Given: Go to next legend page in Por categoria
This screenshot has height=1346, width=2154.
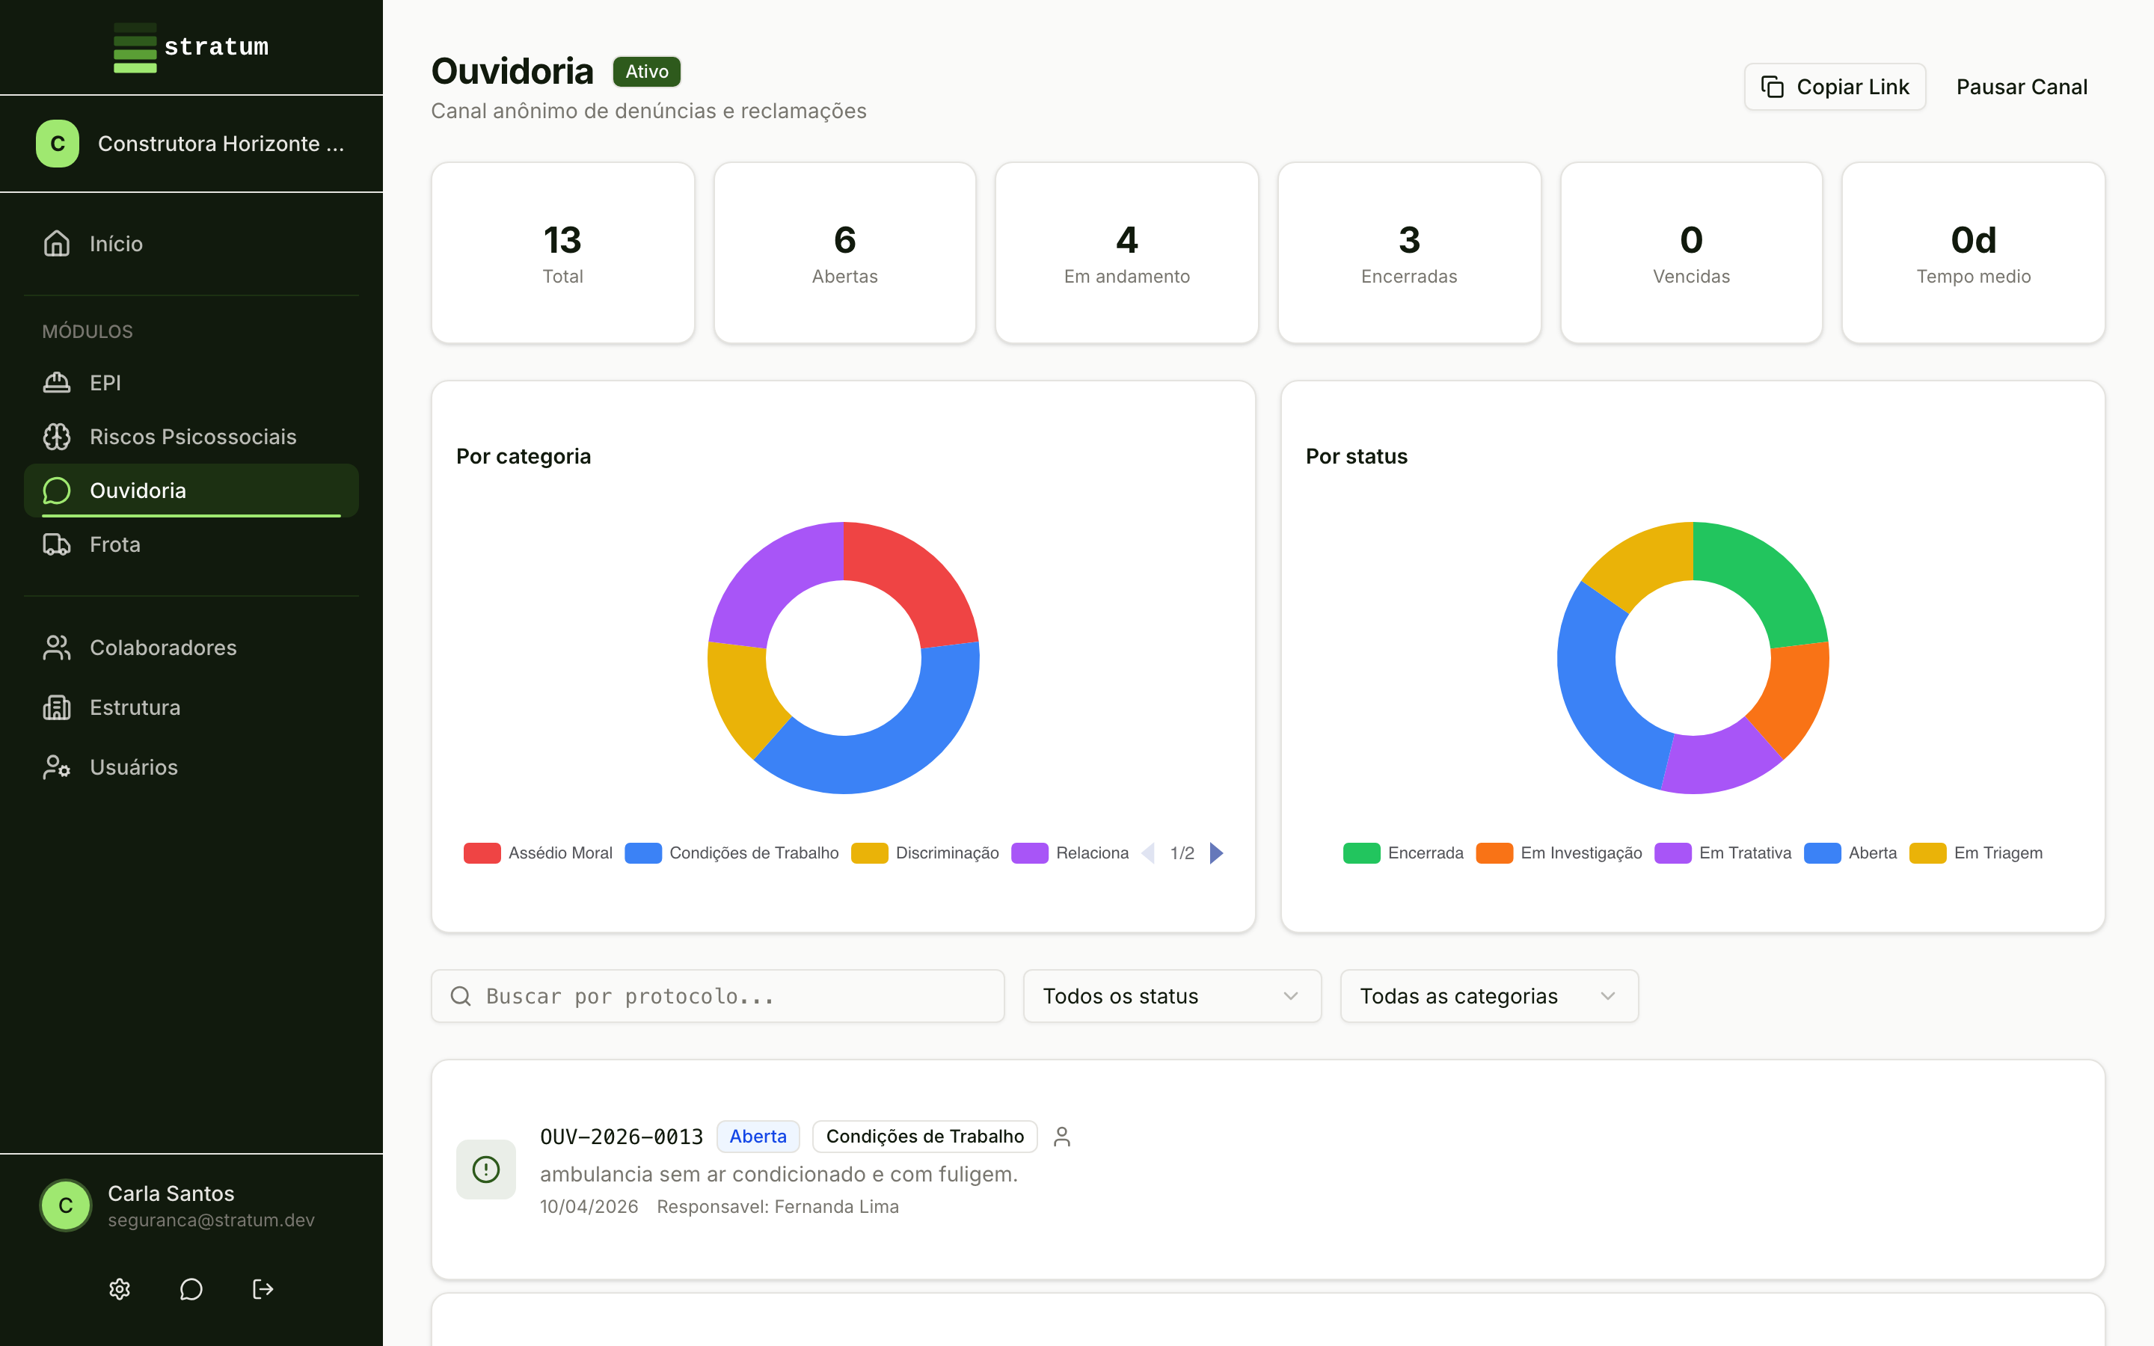Looking at the screenshot, I should click(x=1217, y=852).
